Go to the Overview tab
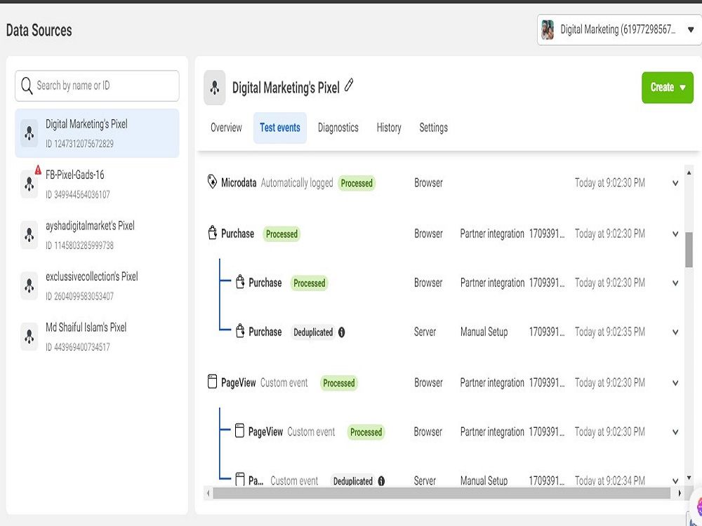This screenshot has width=702, height=526. click(226, 128)
